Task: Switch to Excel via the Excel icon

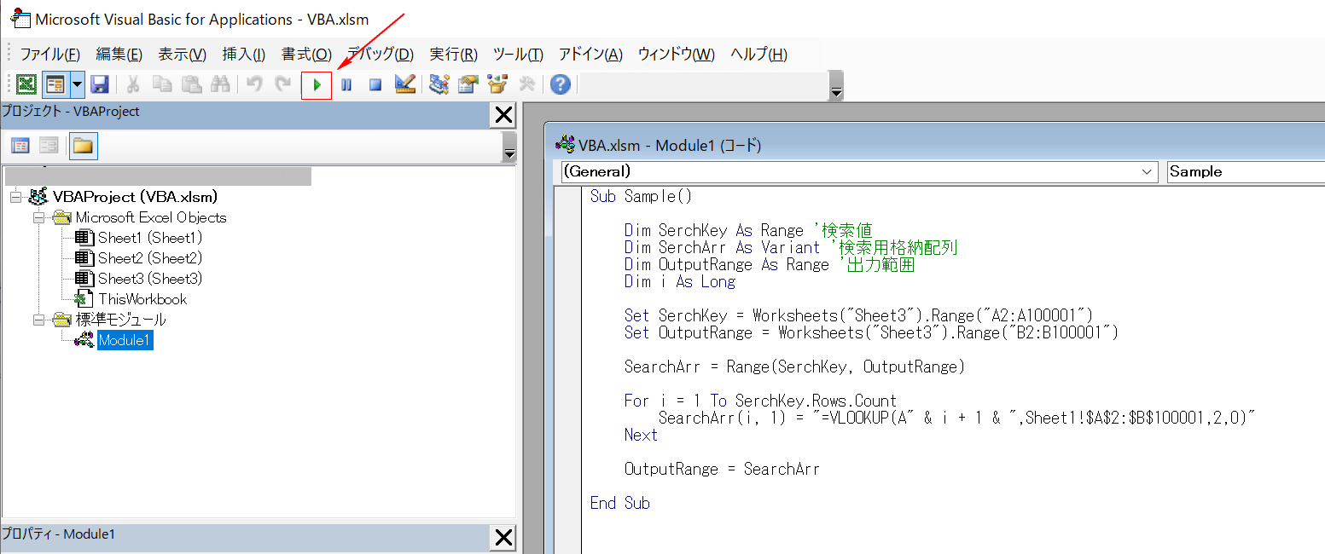Action: coord(26,84)
